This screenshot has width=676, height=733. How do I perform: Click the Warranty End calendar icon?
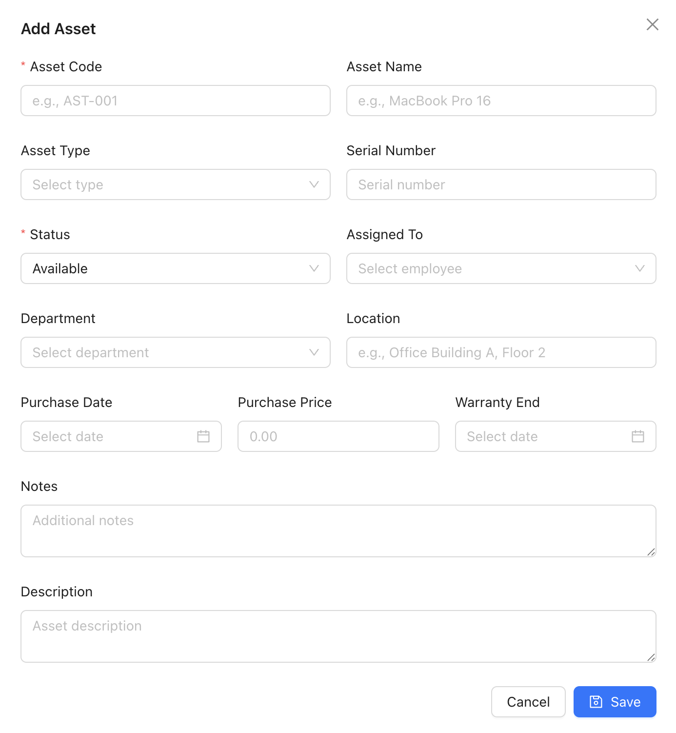tap(637, 436)
